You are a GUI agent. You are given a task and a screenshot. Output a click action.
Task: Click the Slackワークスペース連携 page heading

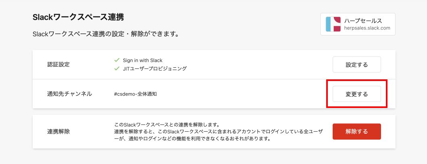78,17
